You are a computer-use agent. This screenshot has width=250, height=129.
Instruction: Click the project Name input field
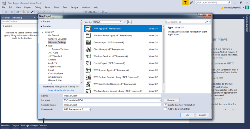(112, 96)
